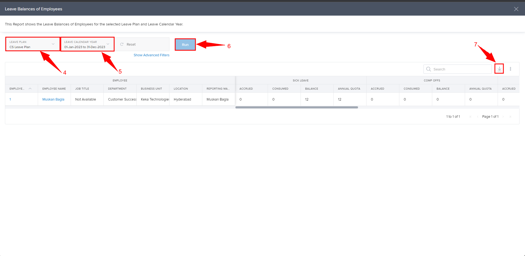Click the horizontal table scrollbar
This screenshot has width=525, height=256.
point(296,107)
